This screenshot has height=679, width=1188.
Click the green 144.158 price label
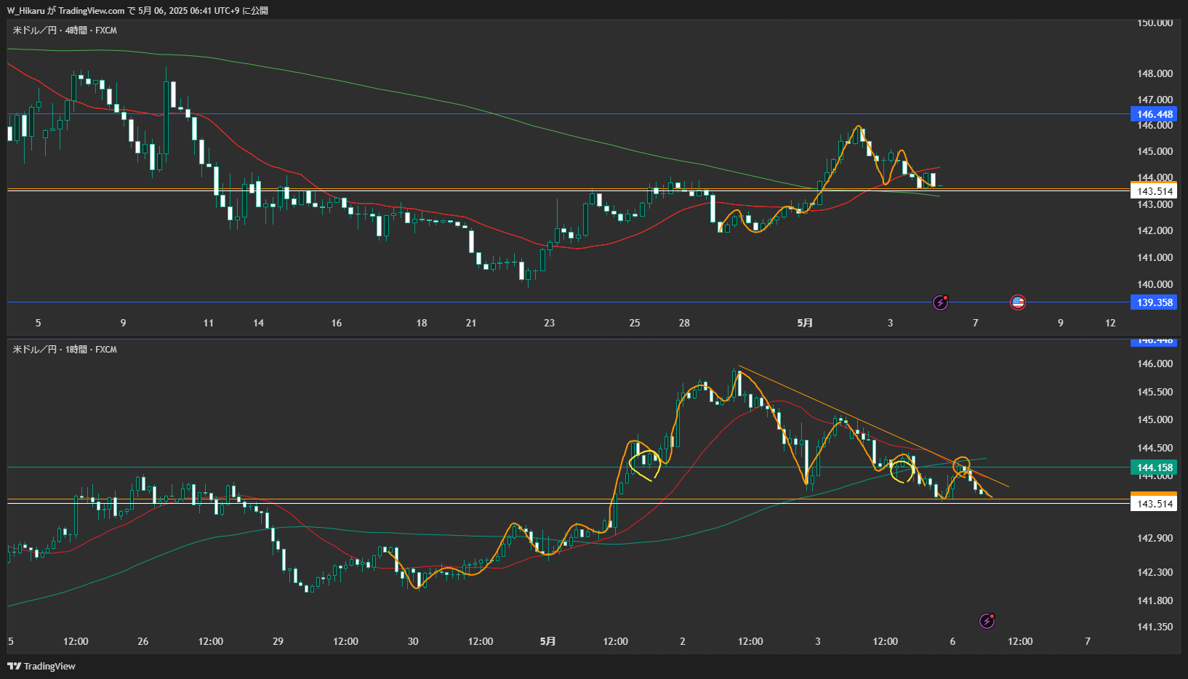point(1154,467)
